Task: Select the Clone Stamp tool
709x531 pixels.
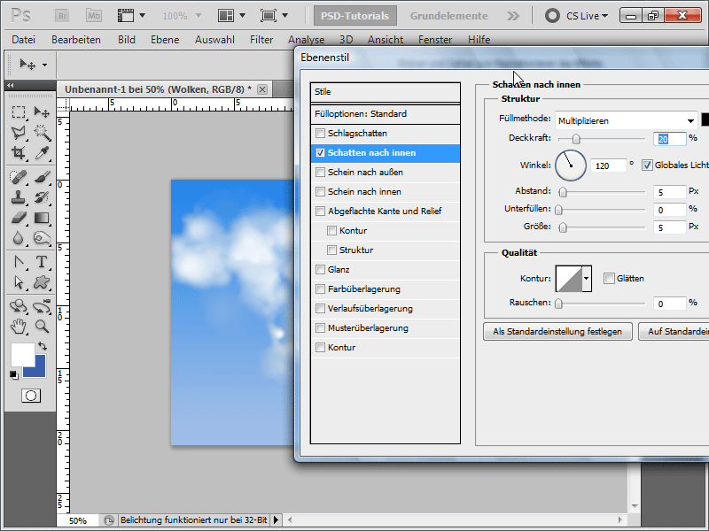Action: tap(19, 197)
